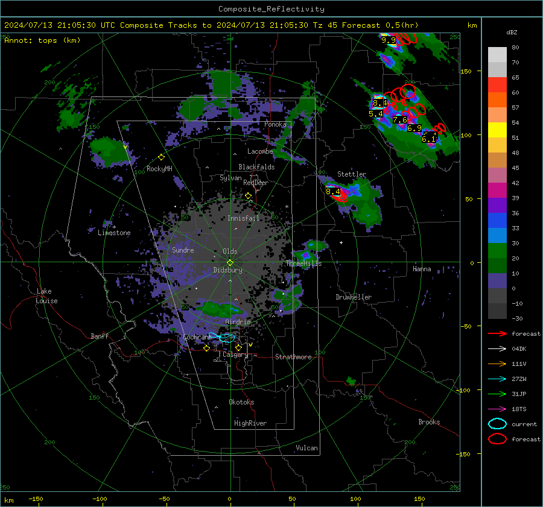Click the Lake Louise label
Viewport: 543px width, 507px height.
[x=46, y=296]
